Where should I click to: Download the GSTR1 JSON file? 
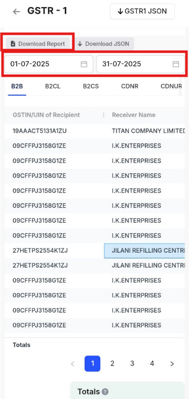[142, 11]
